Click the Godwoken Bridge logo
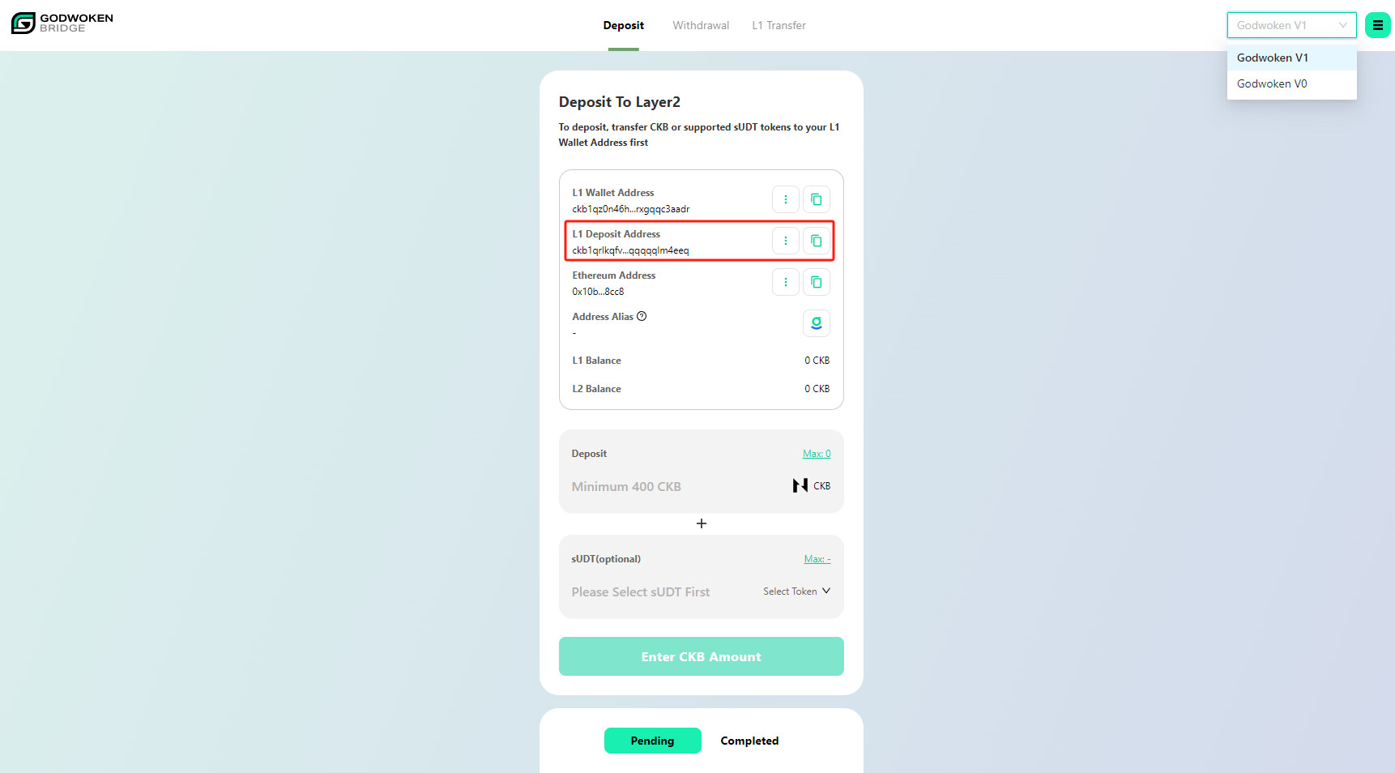This screenshot has height=773, width=1395. point(62,23)
